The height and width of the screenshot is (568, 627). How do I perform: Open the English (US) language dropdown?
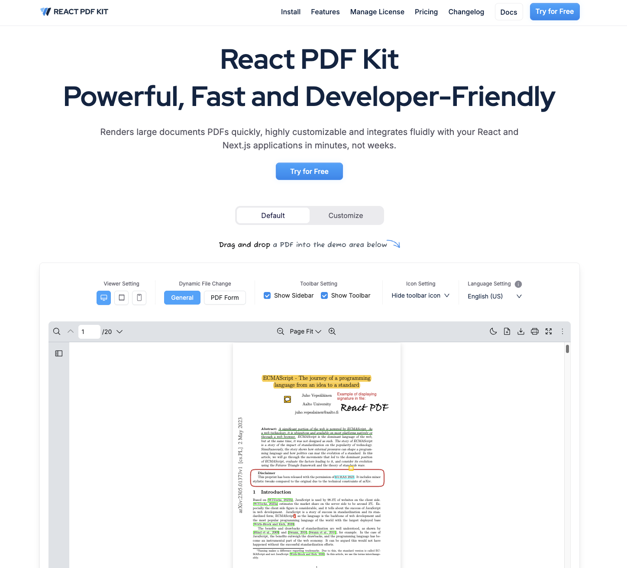tap(494, 296)
